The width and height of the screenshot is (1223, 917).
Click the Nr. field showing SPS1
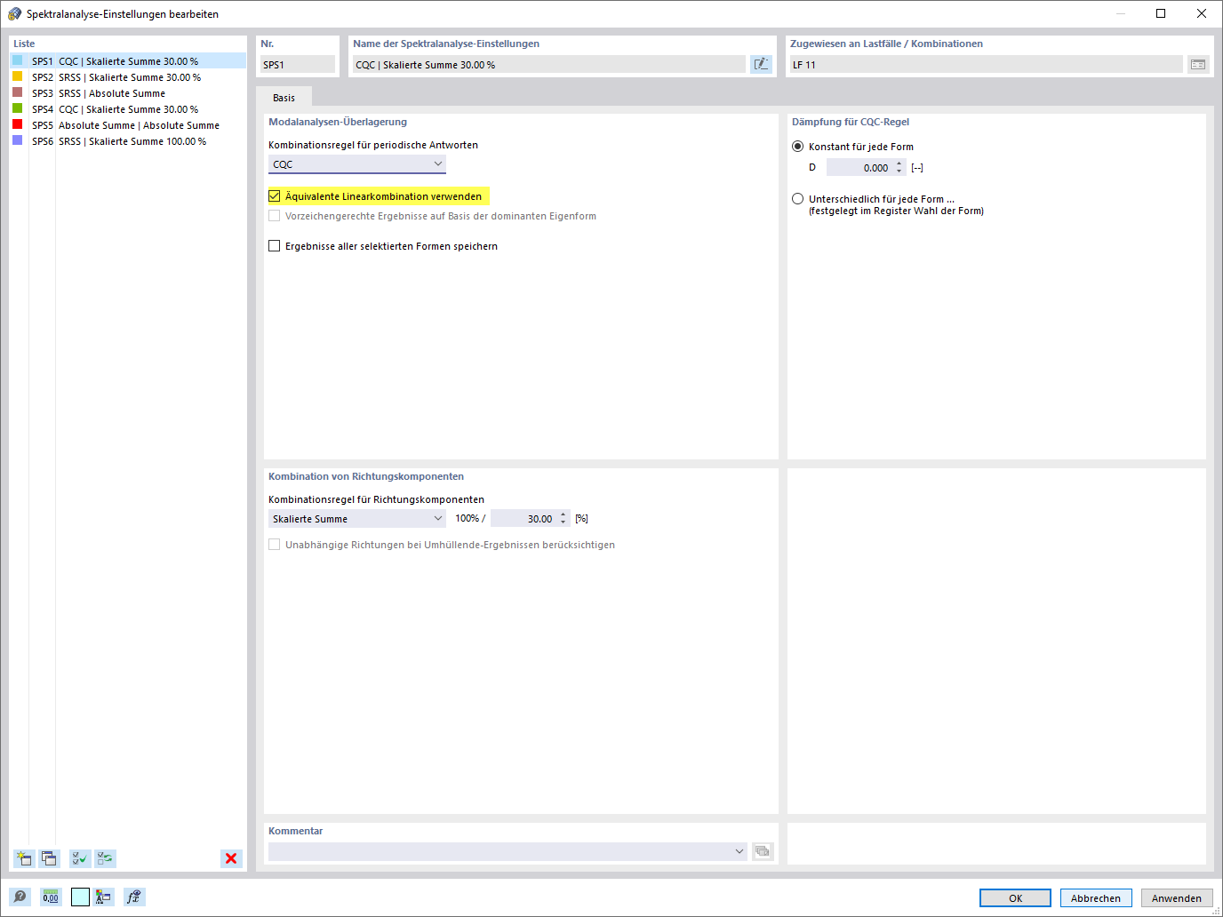[x=297, y=64]
